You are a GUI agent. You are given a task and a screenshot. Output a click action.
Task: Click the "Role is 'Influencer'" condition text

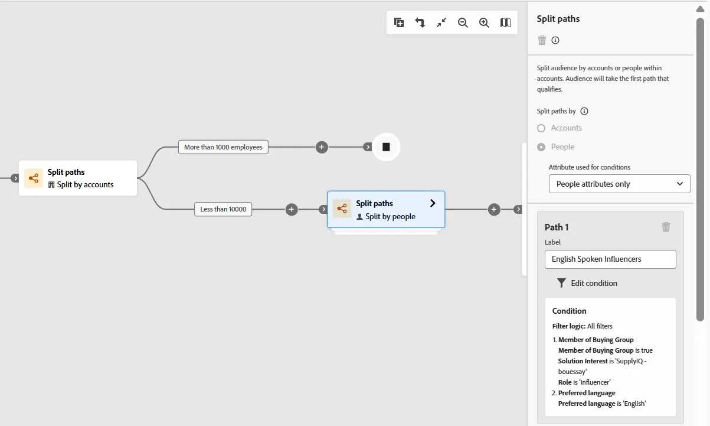click(x=584, y=382)
